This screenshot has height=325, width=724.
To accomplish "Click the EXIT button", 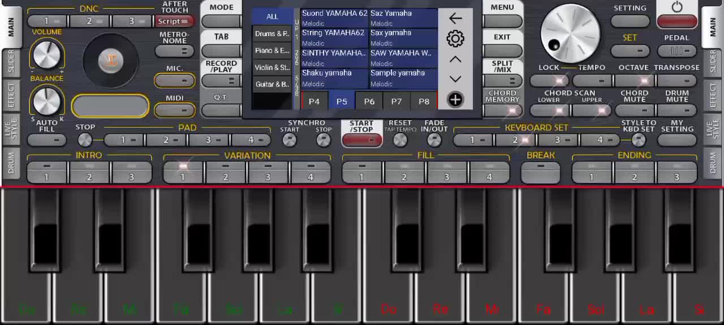I will pos(502,51).
